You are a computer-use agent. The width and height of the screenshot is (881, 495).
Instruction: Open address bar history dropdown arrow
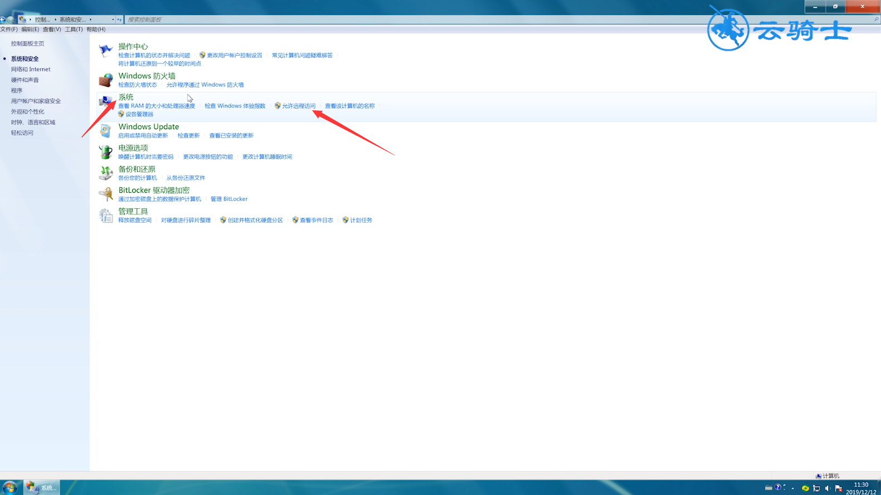click(113, 19)
